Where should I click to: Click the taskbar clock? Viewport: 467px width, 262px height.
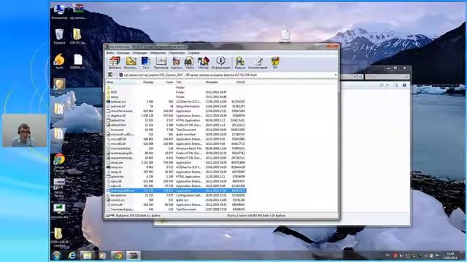pyautogui.click(x=451, y=255)
